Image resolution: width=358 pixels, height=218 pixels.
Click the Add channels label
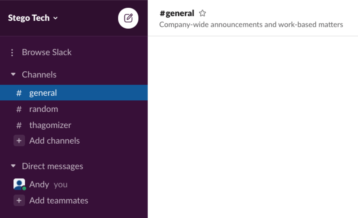(55, 141)
